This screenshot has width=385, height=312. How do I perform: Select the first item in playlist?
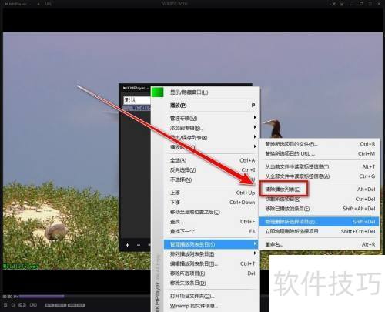pyautogui.click(x=137, y=108)
